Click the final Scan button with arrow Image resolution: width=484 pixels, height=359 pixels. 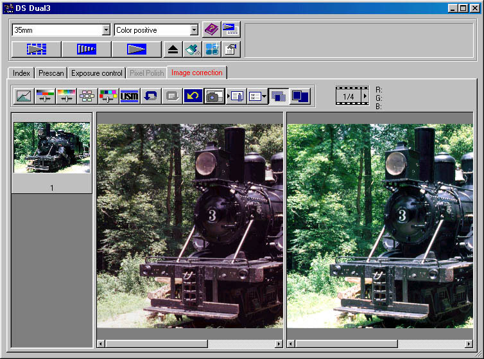click(x=136, y=49)
